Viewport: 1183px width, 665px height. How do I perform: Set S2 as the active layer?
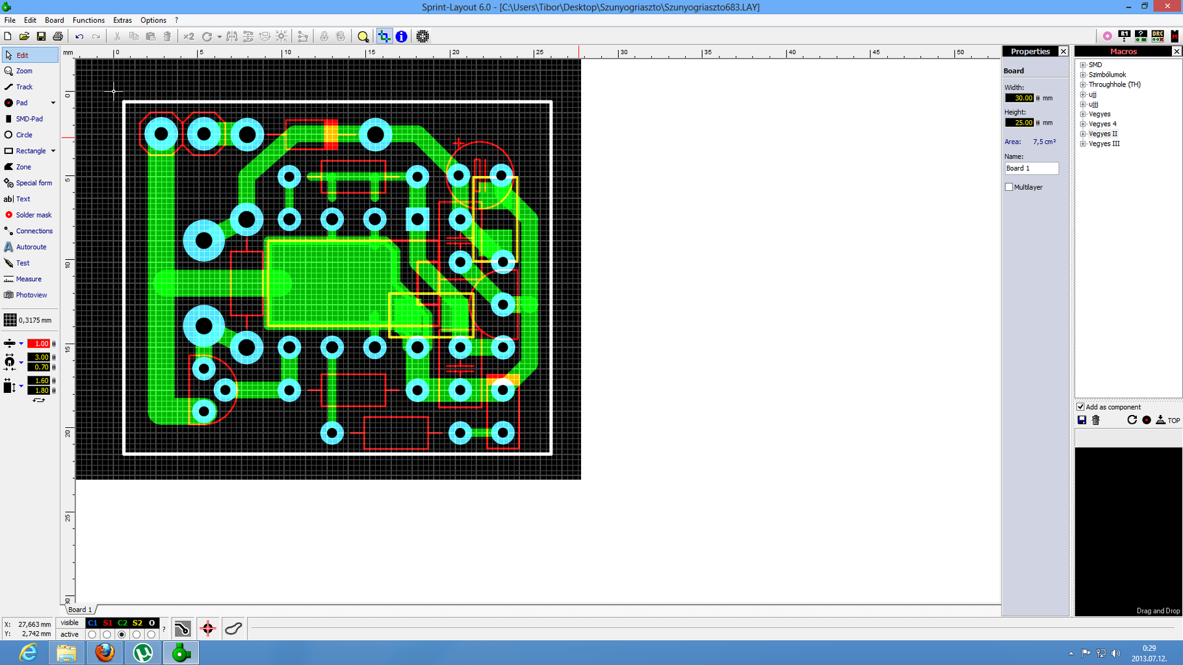tap(136, 634)
